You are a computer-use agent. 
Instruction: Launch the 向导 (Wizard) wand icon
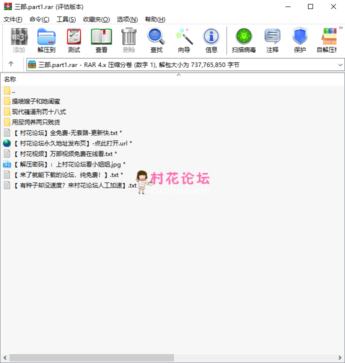(x=184, y=40)
